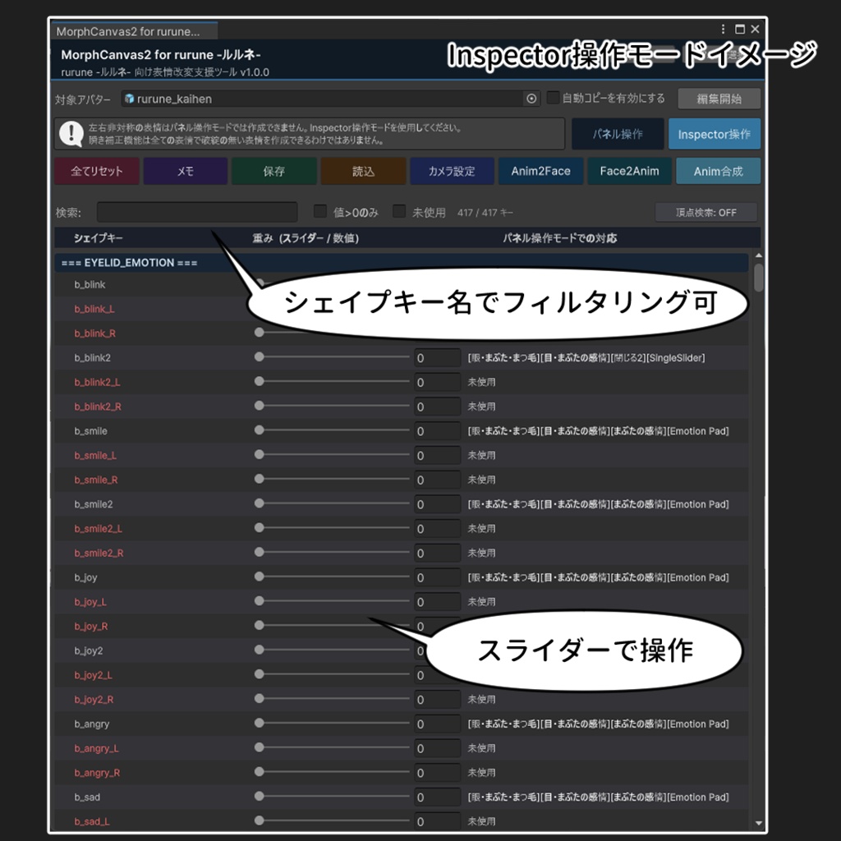This screenshot has height=841, width=841.
Task: Select the b_sad_L shape key name
Action: click(92, 821)
